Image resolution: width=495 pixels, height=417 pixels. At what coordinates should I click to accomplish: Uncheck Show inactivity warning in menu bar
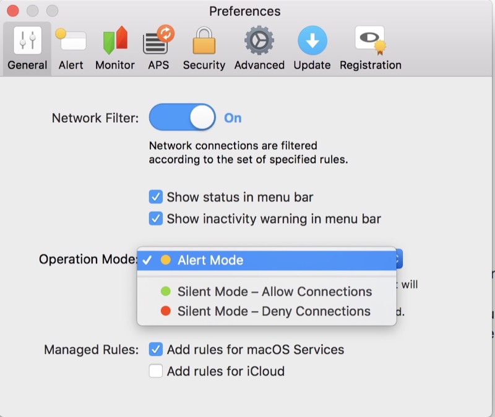pos(156,219)
